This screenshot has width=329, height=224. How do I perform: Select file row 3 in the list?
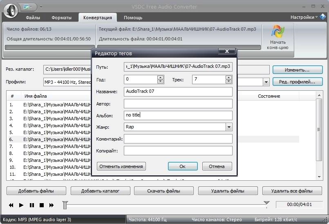coord(49,119)
